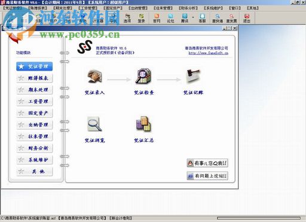Click the 客服 customer service toolbar icon
The width and height of the screenshot is (306, 222).
click(x=202, y=18)
